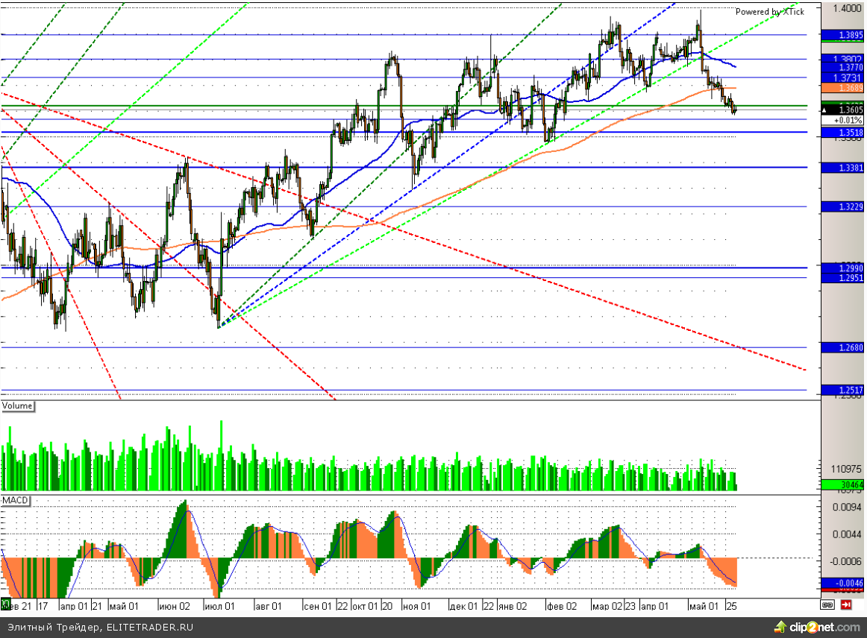Click the авг 01 date marker
This screenshot has width=867, height=638.
click(x=269, y=606)
